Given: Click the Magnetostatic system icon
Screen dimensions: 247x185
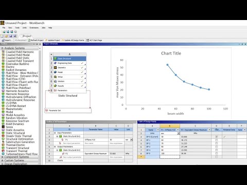Looking at the screenshot, I should [3, 109].
